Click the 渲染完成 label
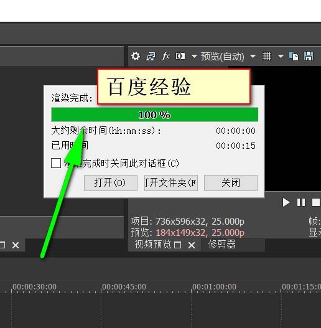 [x=72, y=98]
